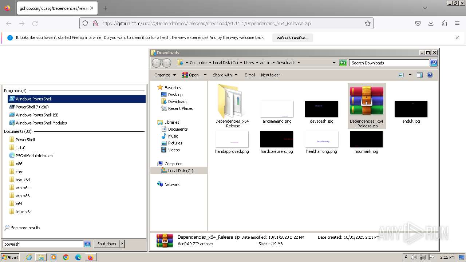Expand the Open button dropdown arrow
Screen dimensions: 466x262
[205, 75]
